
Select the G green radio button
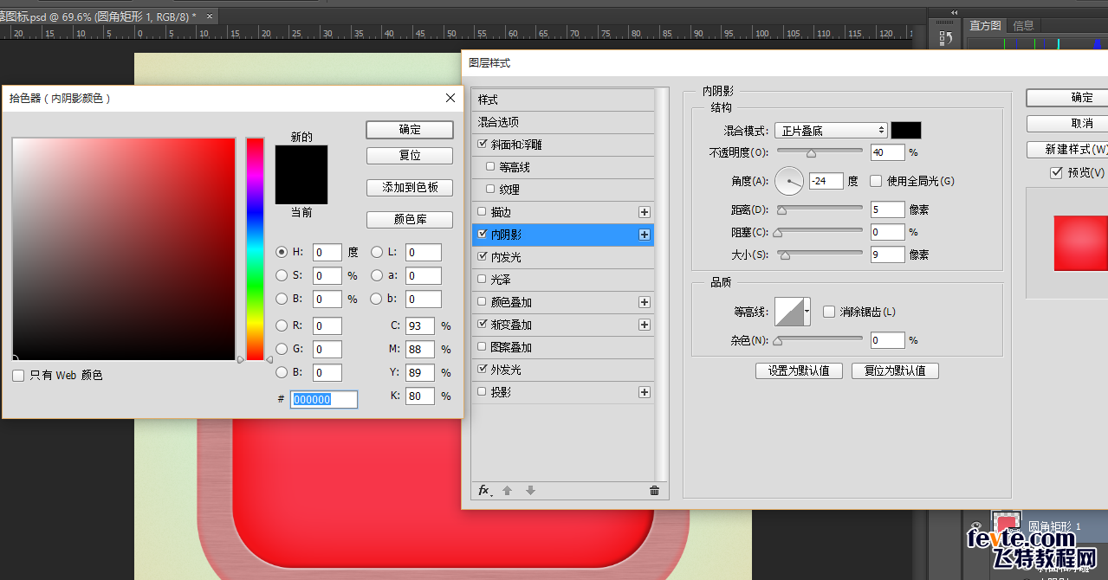point(282,349)
